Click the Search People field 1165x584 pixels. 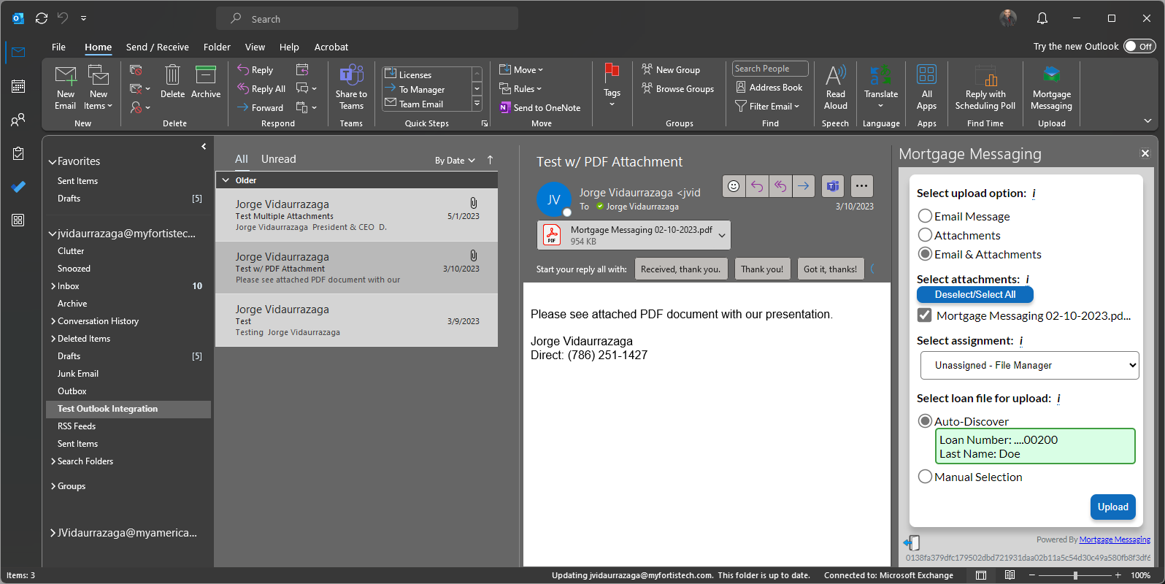[770, 69]
